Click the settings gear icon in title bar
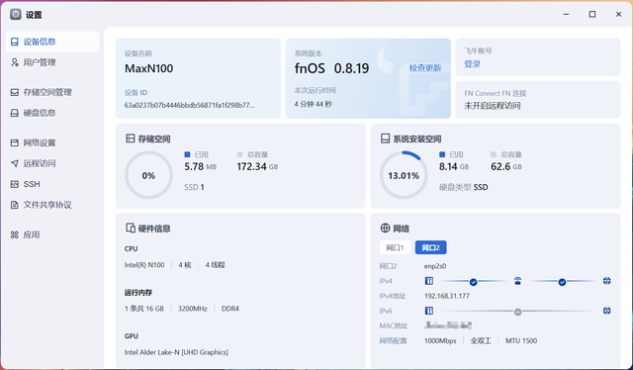The width and height of the screenshot is (633, 370). click(16, 15)
